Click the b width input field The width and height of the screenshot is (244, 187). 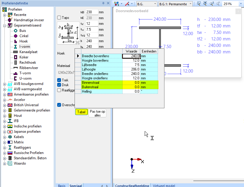[x=92, y=41]
